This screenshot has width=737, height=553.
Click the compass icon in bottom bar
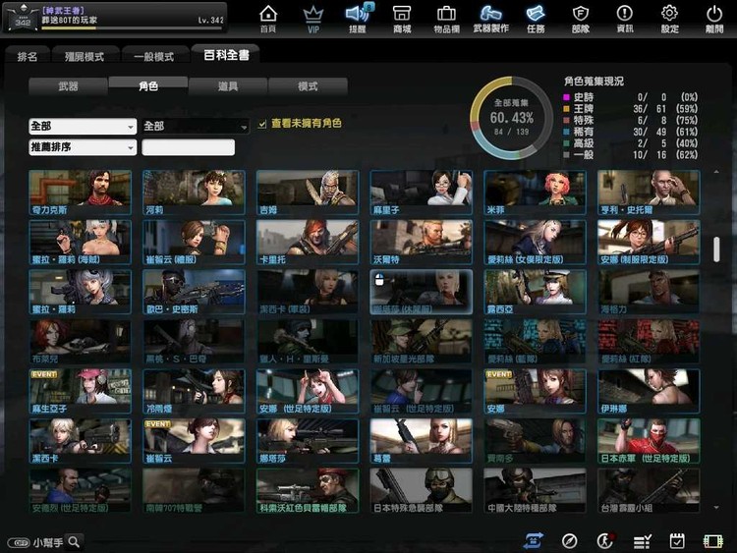click(569, 541)
